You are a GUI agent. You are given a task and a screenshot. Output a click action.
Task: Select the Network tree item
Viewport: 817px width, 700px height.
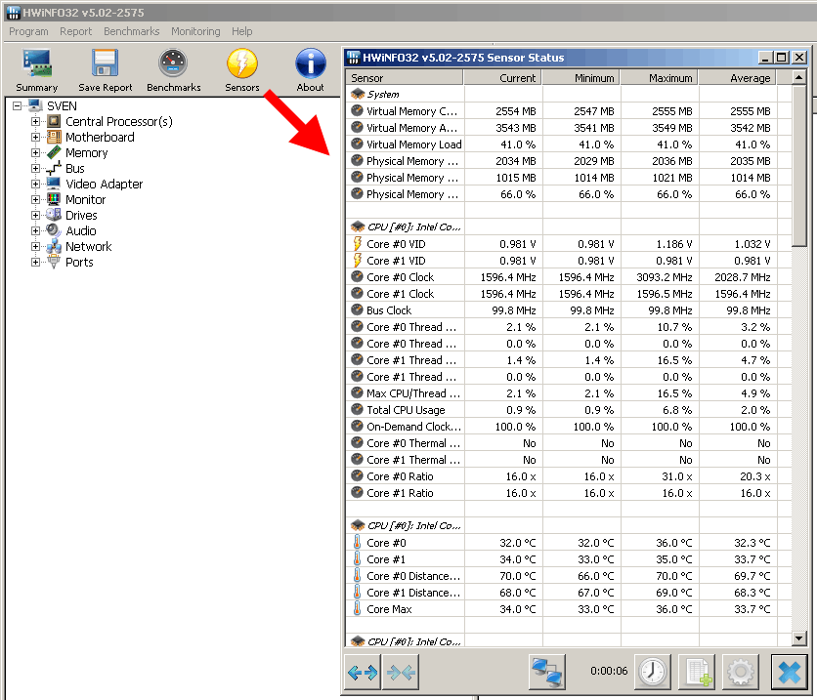tap(88, 247)
